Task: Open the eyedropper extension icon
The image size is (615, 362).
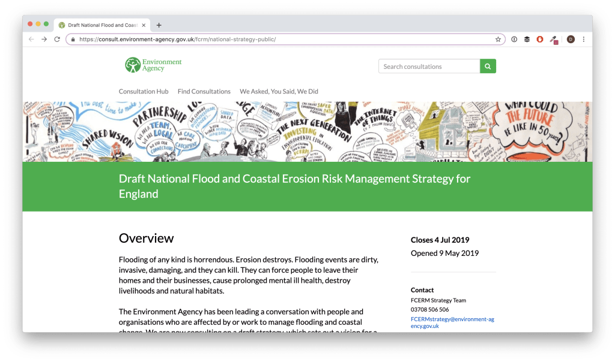Action: tap(554, 40)
